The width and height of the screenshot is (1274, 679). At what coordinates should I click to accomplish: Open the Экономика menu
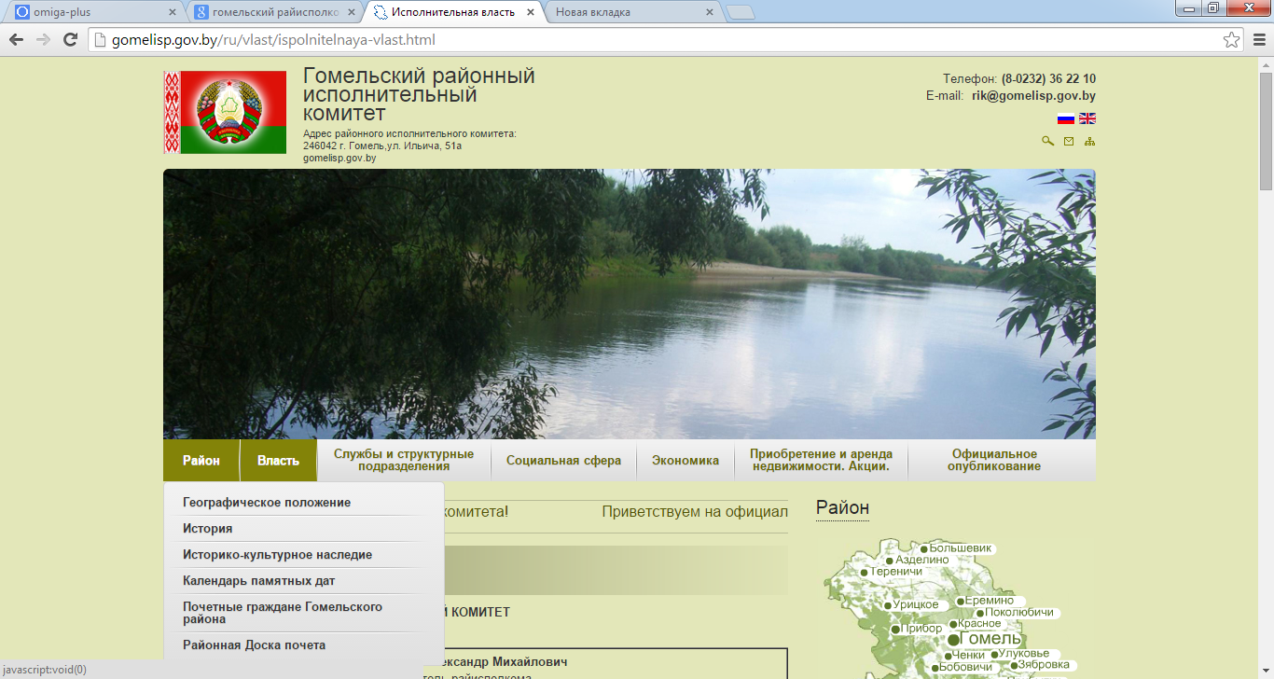pos(685,461)
